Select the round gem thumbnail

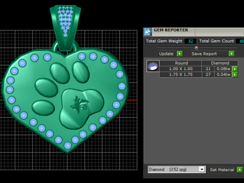pyautogui.click(x=153, y=66)
